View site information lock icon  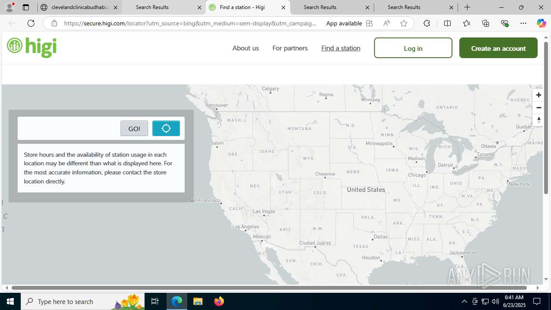coord(54,23)
